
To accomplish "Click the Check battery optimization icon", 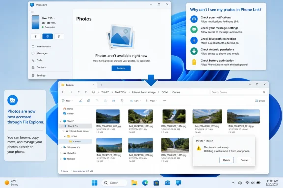I will 194,62.
